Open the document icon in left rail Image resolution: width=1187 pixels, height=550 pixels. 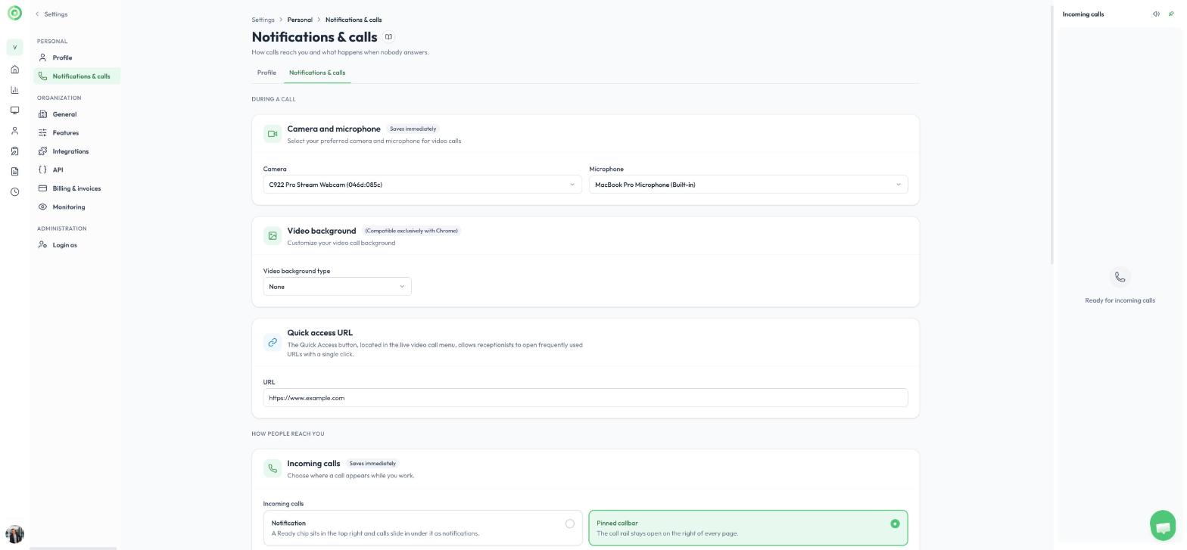tap(14, 172)
